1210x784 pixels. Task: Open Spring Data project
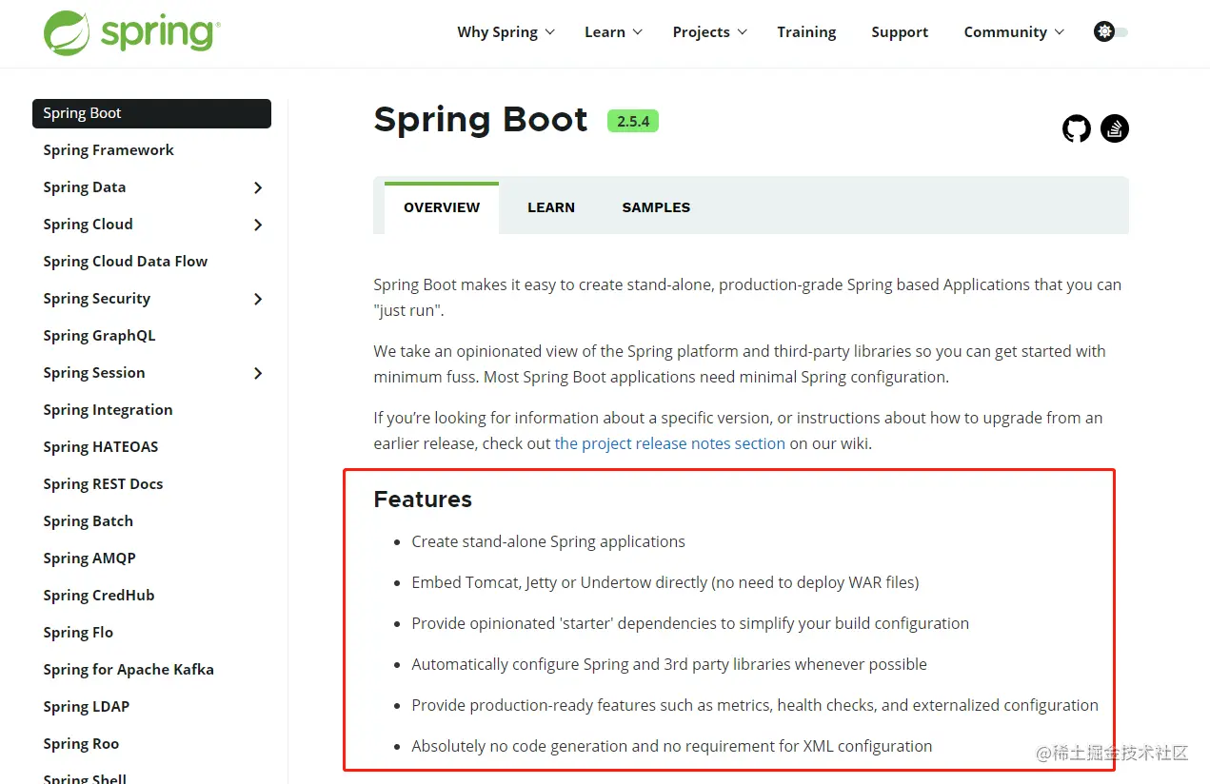point(85,187)
